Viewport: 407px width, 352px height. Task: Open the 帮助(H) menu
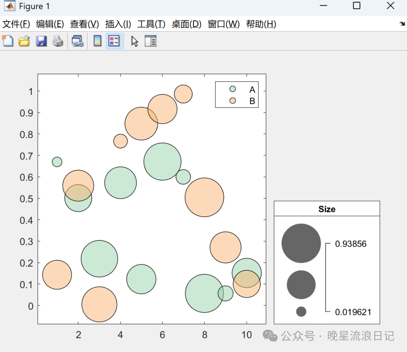pyautogui.click(x=261, y=24)
